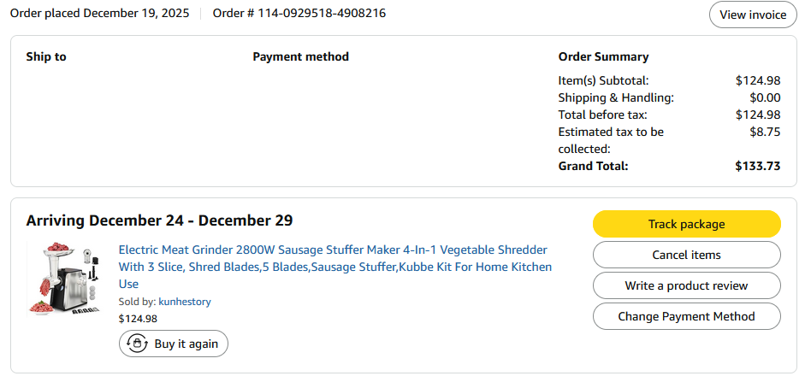811x382 pixels.
Task: Click the Shipping & Handling $0.00 amount
Action: point(765,97)
